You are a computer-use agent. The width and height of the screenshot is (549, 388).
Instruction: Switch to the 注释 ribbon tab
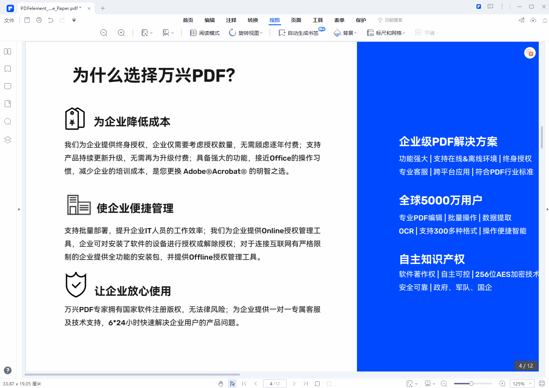coord(231,20)
